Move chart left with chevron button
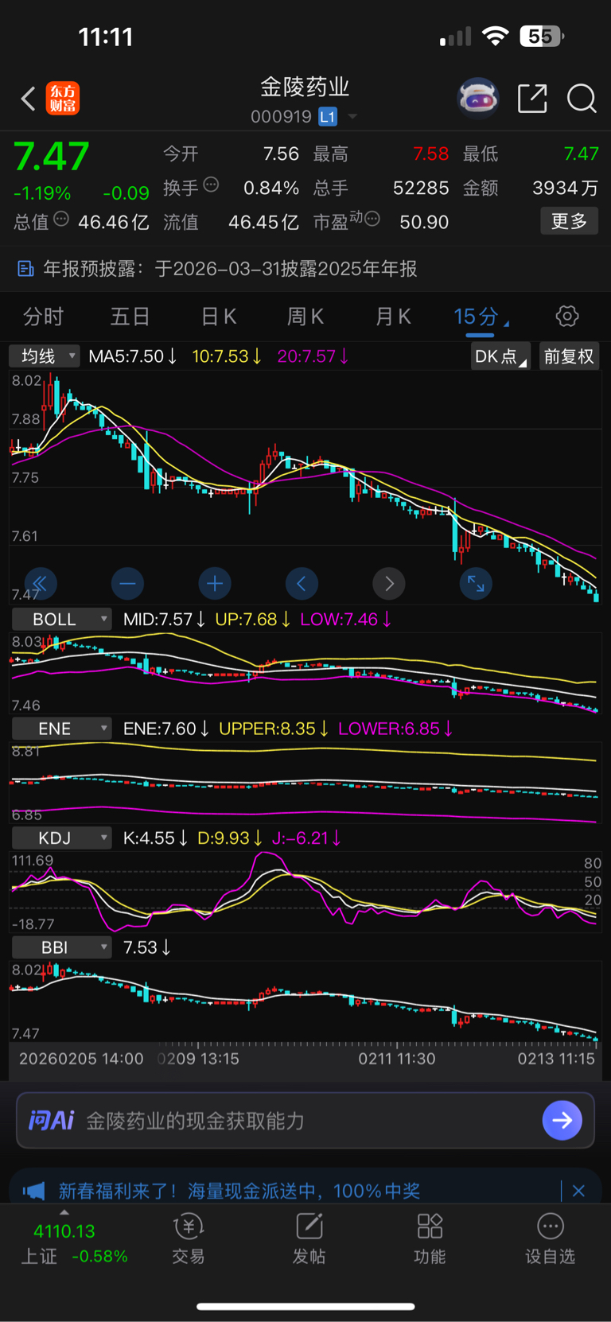This screenshot has height=1322, width=611. click(302, 584)
